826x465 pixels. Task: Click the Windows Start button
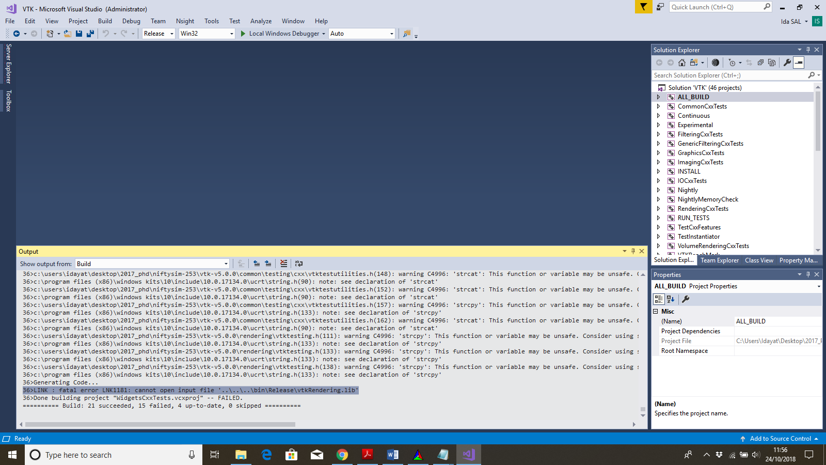(12, 455)
